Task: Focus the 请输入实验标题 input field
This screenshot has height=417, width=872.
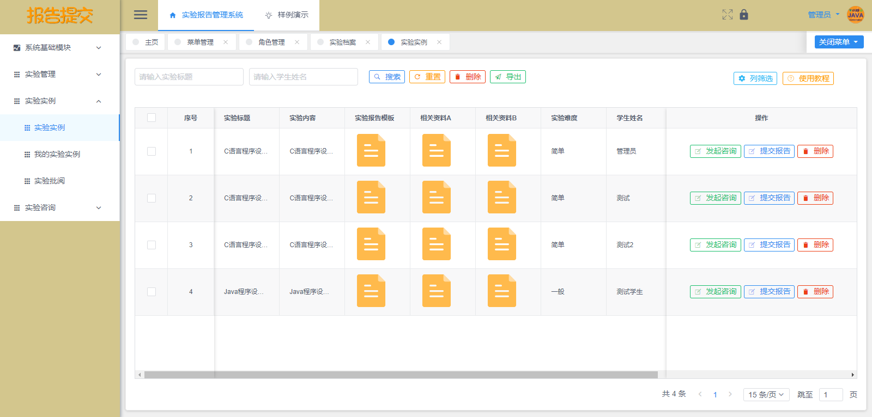Action: [189, 77]
